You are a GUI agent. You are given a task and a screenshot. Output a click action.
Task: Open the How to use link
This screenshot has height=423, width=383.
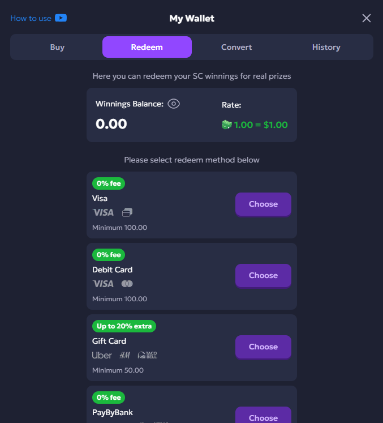(31, 18)
